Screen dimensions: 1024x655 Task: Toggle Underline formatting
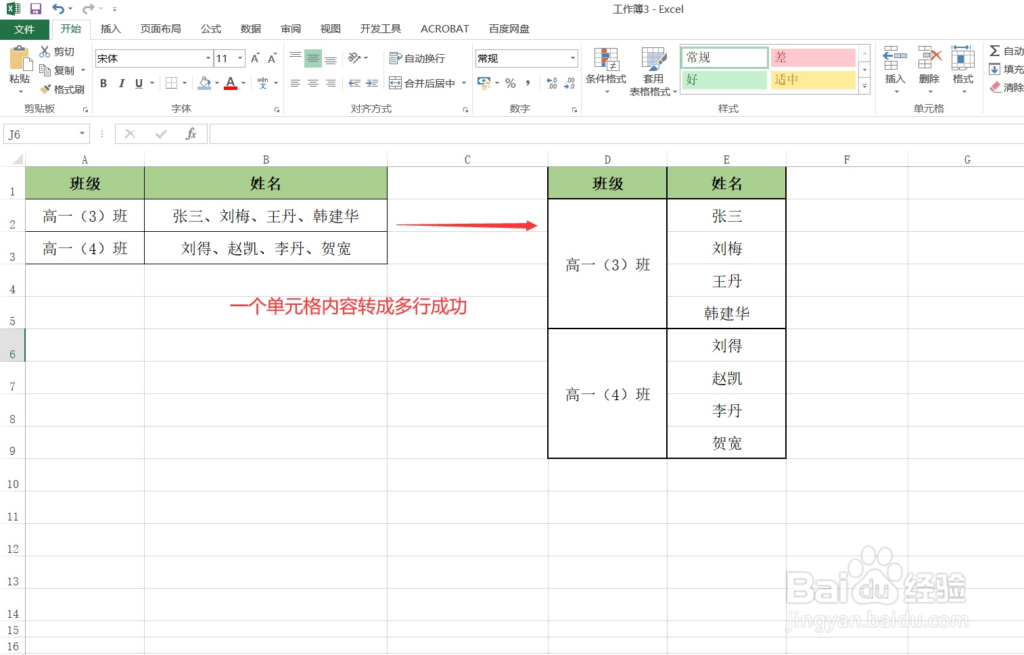coord(139,83)
